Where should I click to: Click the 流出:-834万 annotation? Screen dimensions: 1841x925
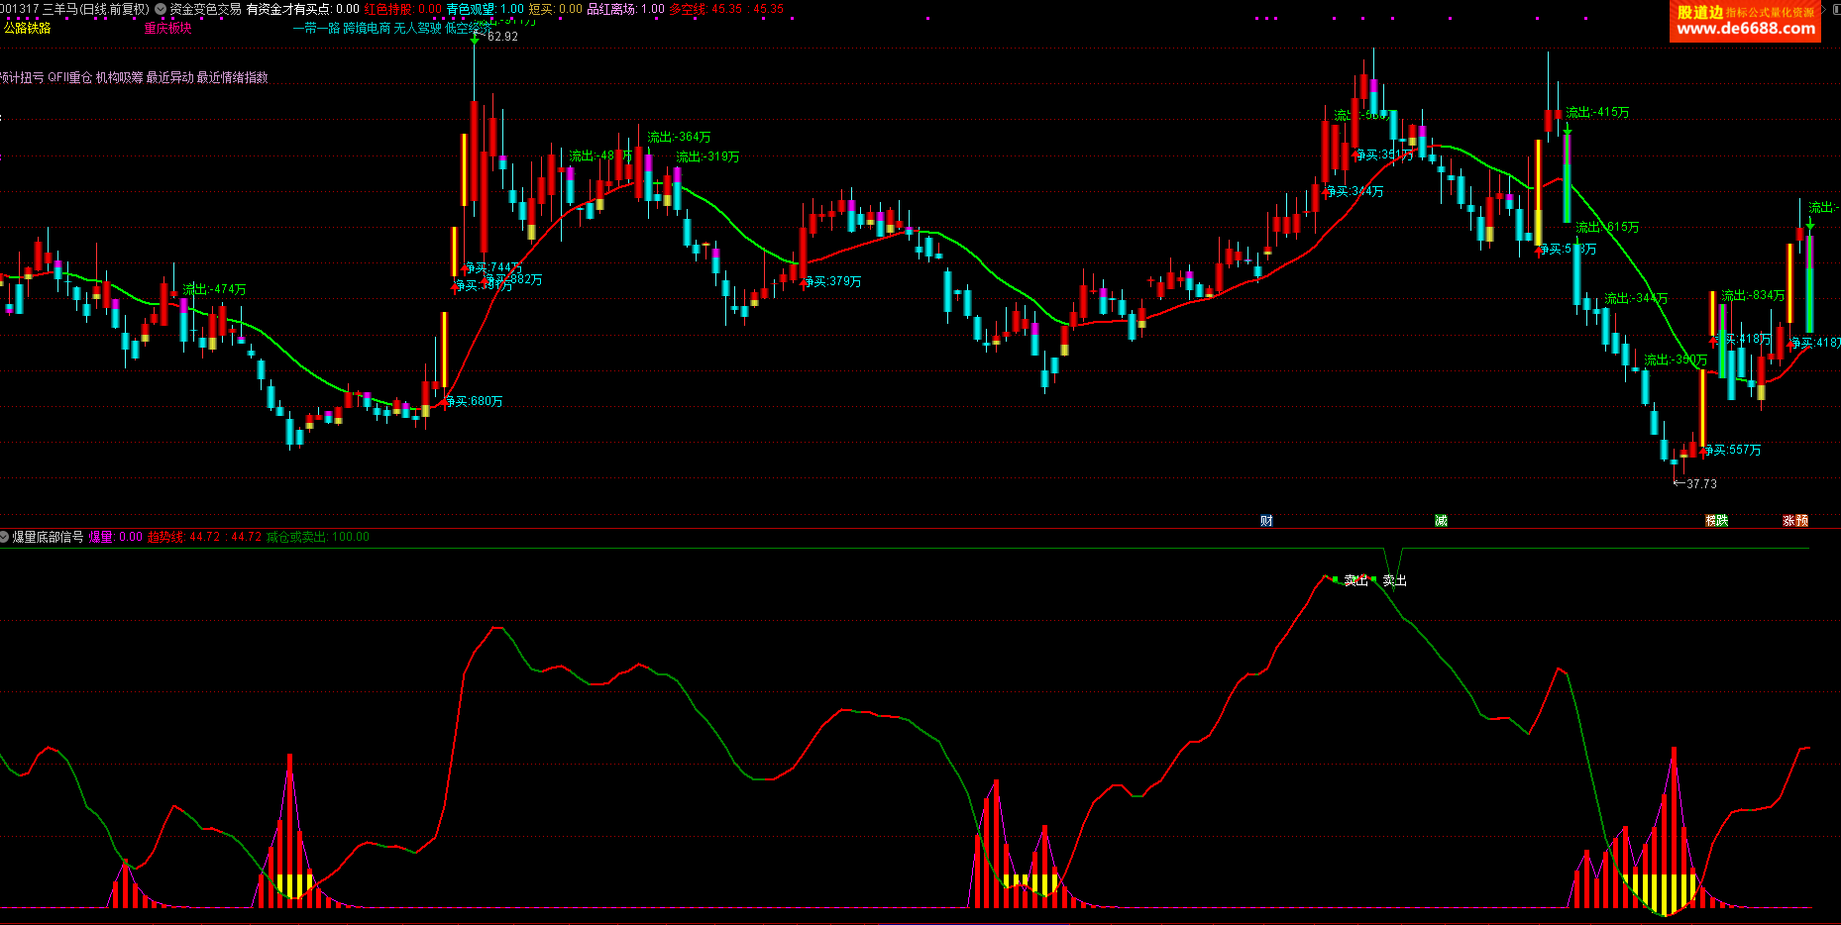point(1753,295)
